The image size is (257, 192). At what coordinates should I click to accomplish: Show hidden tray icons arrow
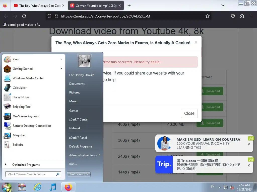[219, 187]
